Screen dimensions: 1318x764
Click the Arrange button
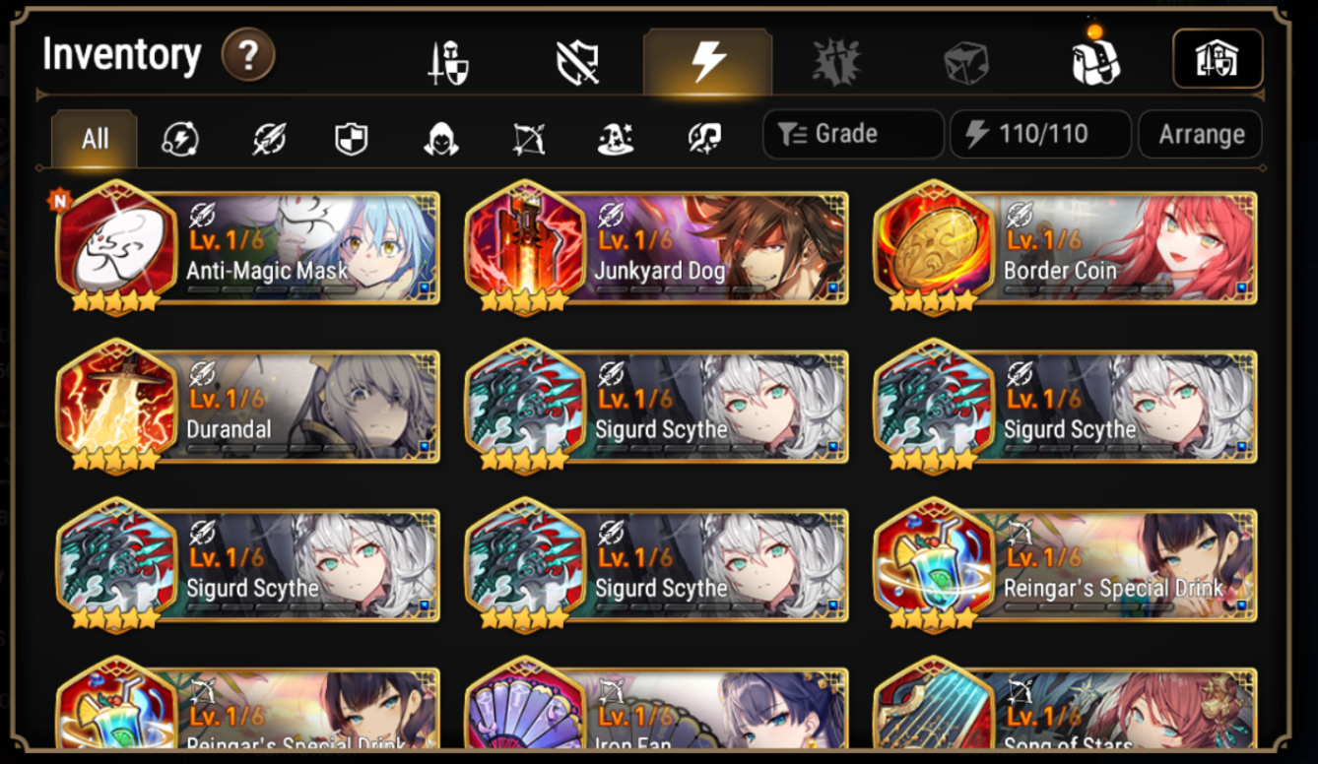pos(1201,135)
